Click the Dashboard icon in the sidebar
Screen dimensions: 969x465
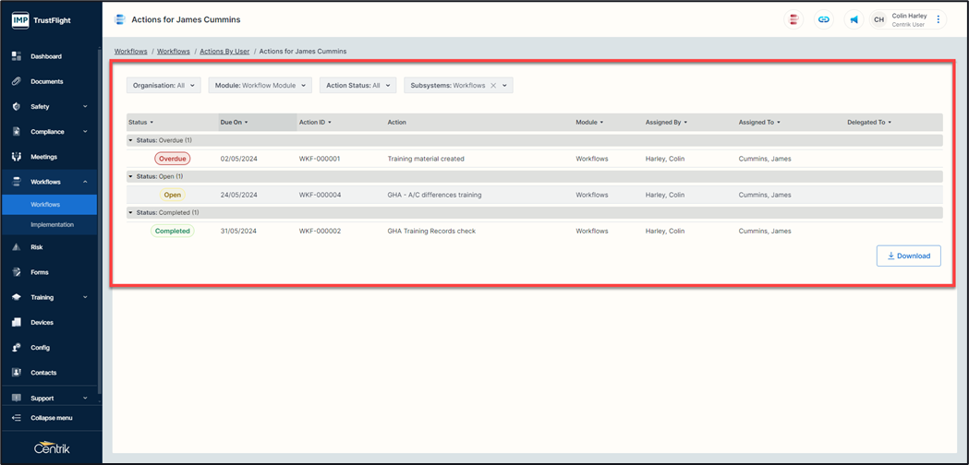pyautogui.click(x=17, y=56)
